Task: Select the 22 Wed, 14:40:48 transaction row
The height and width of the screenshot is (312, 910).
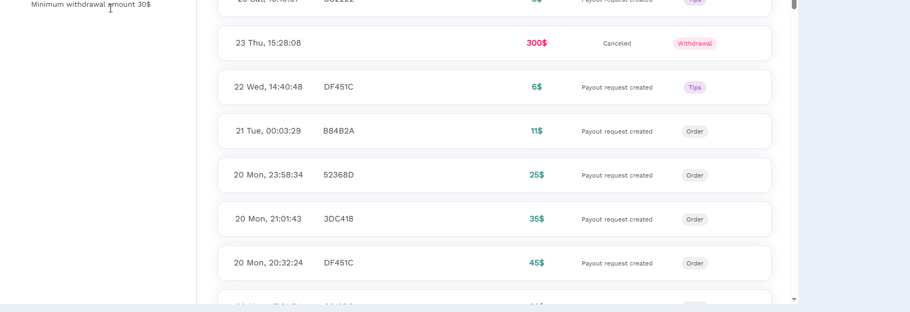Action: 494,87
